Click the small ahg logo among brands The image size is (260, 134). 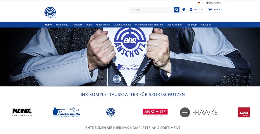[x=111, y=112]
